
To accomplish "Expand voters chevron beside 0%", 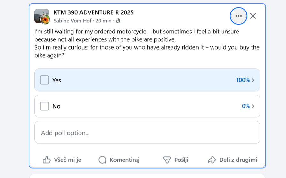I will pos(253,106).
